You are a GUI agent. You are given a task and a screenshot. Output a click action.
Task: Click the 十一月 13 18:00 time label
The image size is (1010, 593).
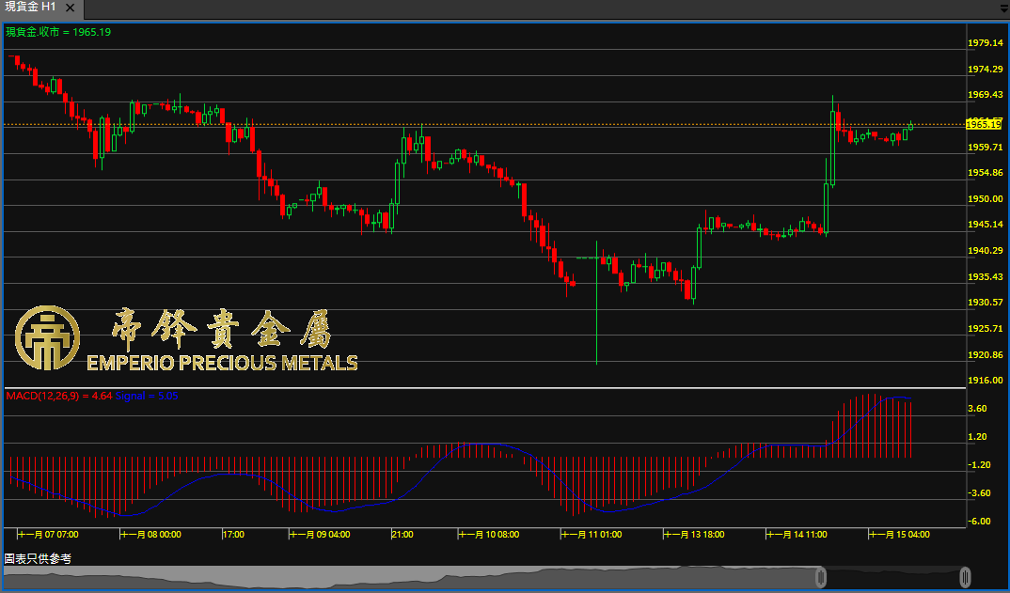(694, 535)
